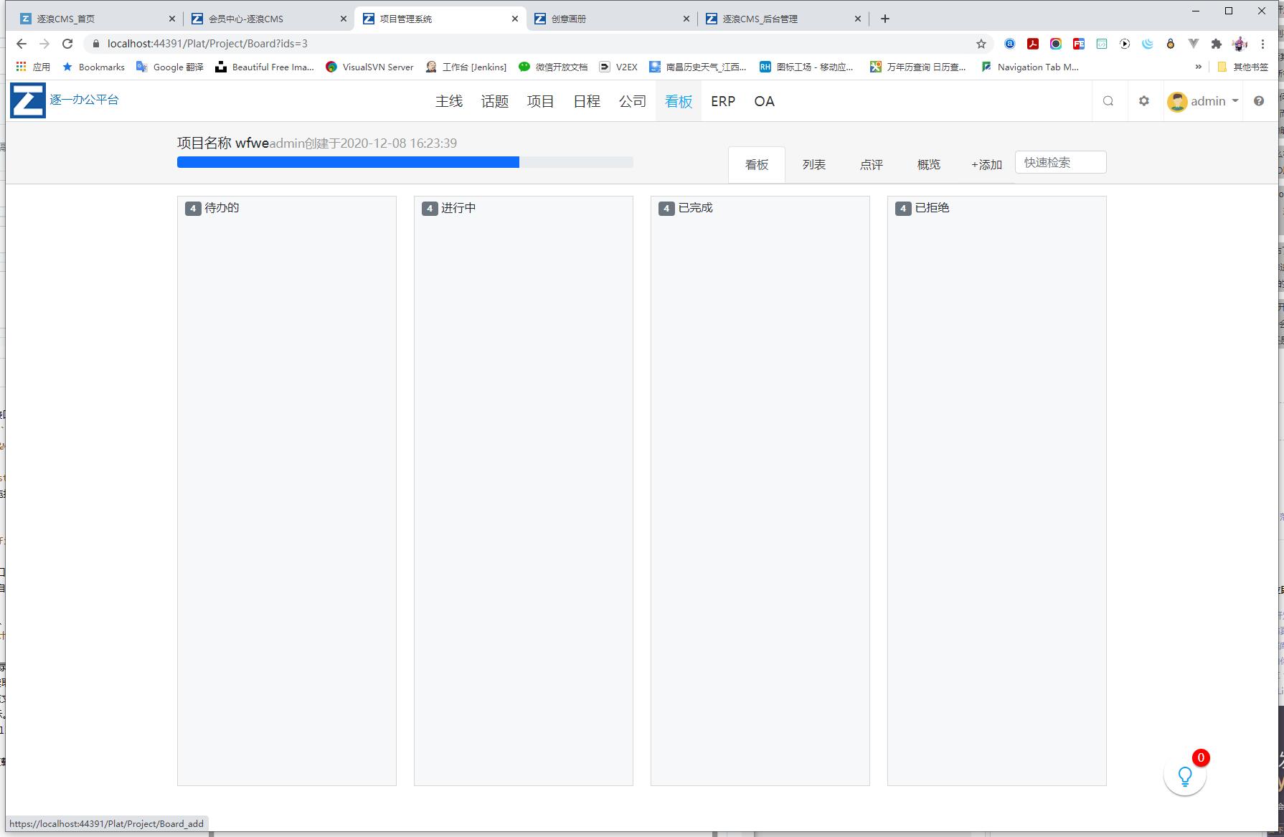Open the ERP section
1284x837 pixels.
[x=722, y=101]
